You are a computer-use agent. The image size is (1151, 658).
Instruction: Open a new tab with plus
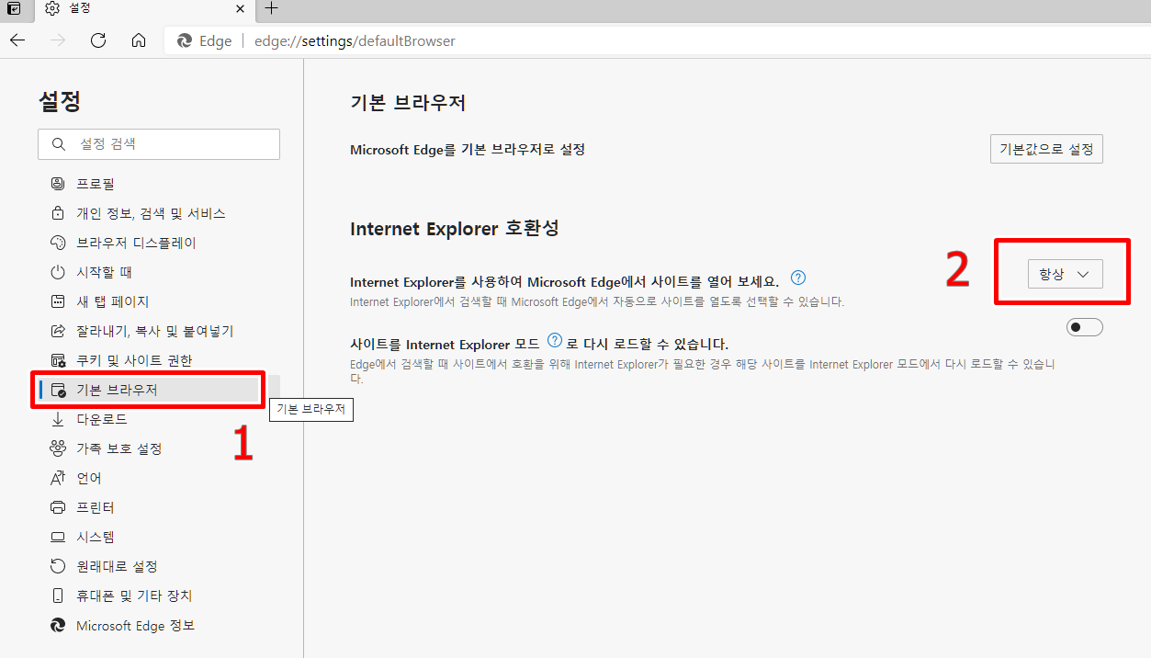[x=271, y=8]
